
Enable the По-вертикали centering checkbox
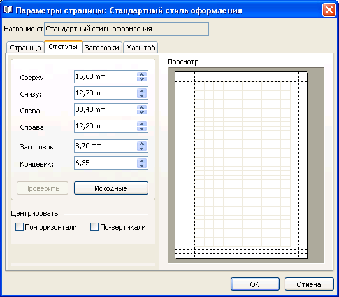point(94,227)
